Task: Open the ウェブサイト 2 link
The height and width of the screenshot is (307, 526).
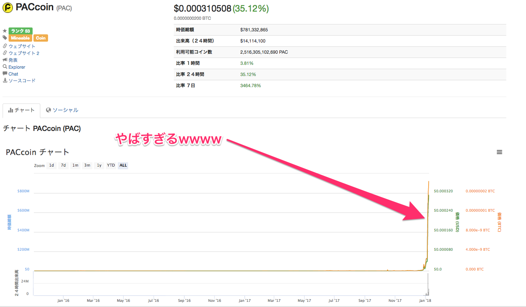Action: point(24,53)
